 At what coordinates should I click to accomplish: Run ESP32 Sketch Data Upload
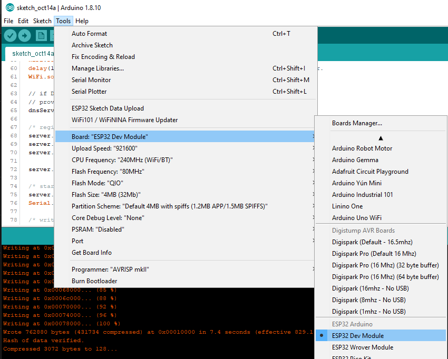[186, 108]
